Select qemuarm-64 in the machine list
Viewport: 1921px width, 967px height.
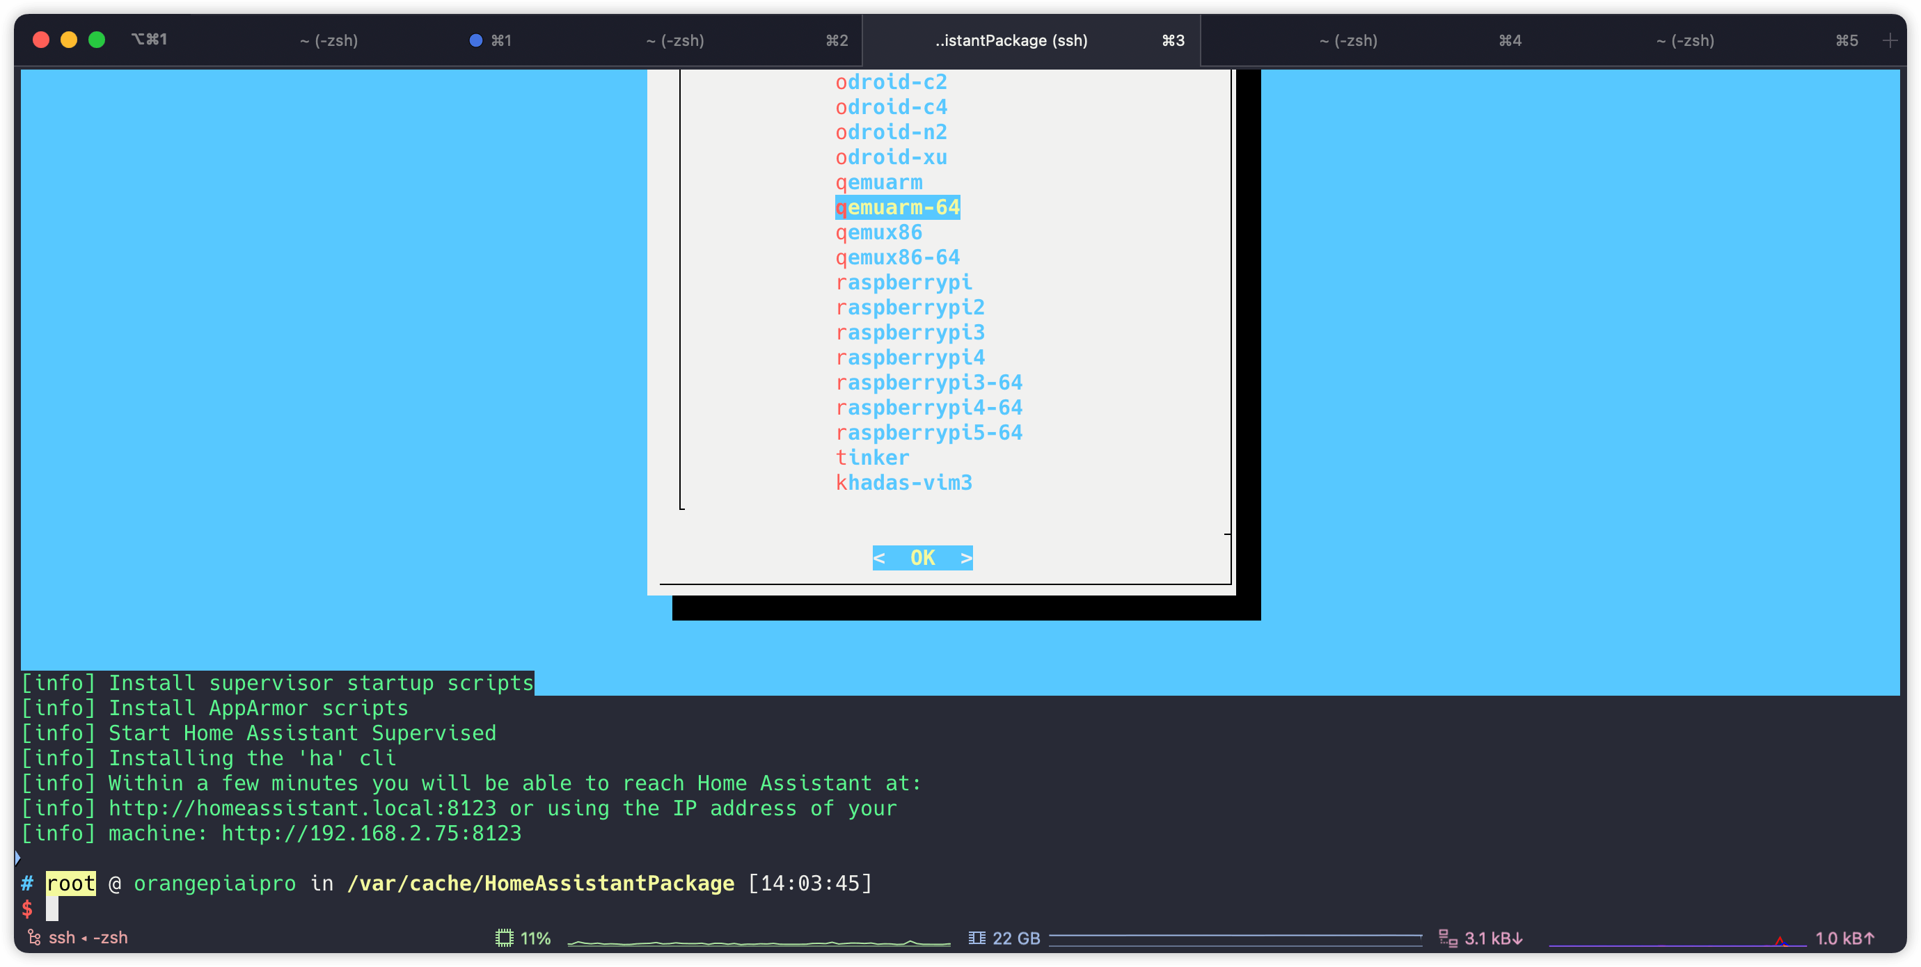click(897, 207)
